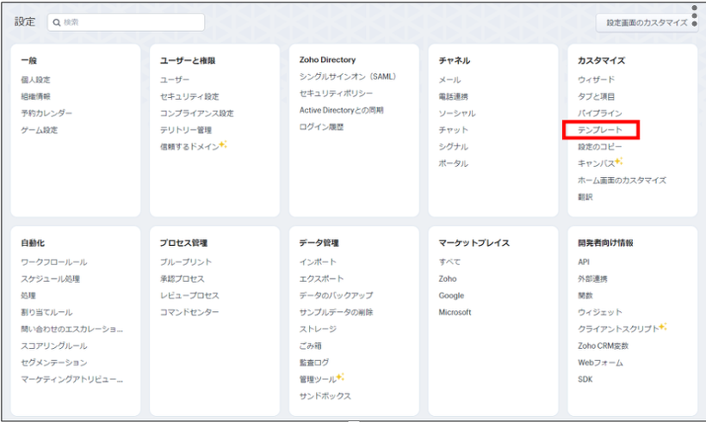Image resolution: width=706 pixels, height=422 pixels.
Task: Open ワークフロールール under 自動化
Action: click(x=53, y=262)
